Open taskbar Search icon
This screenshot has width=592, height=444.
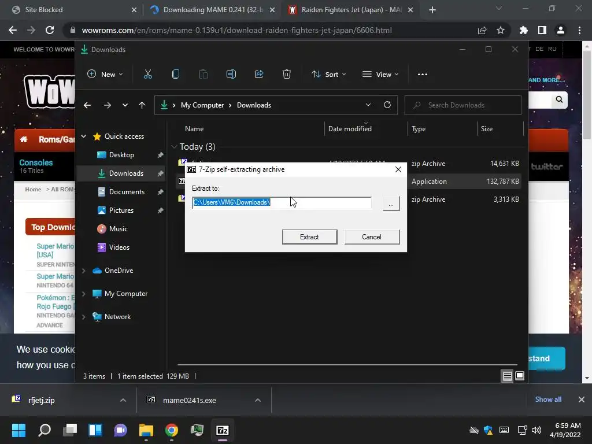(x=45, y=430)
